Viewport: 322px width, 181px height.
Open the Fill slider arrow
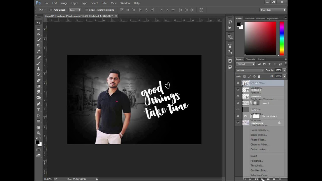point(284,76)
